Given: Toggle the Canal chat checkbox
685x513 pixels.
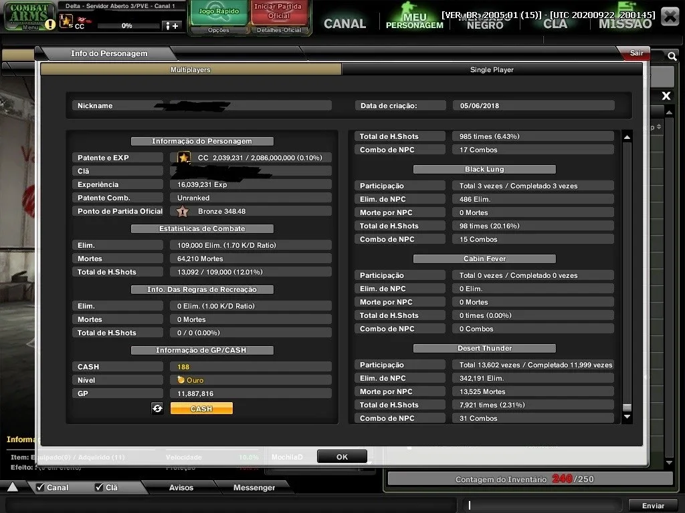Looking at the screenshot, I should (40, 487).
